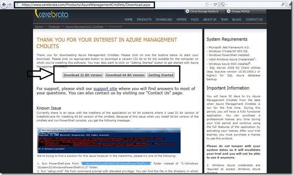Follow the support site link
The height and width of the screenshot is (175, 293).
click(105, 89)
